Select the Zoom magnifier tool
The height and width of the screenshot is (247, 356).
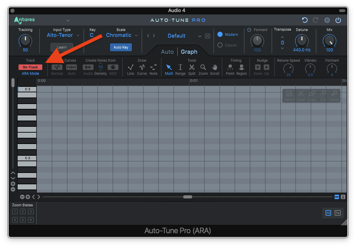[x=203, y=67]
